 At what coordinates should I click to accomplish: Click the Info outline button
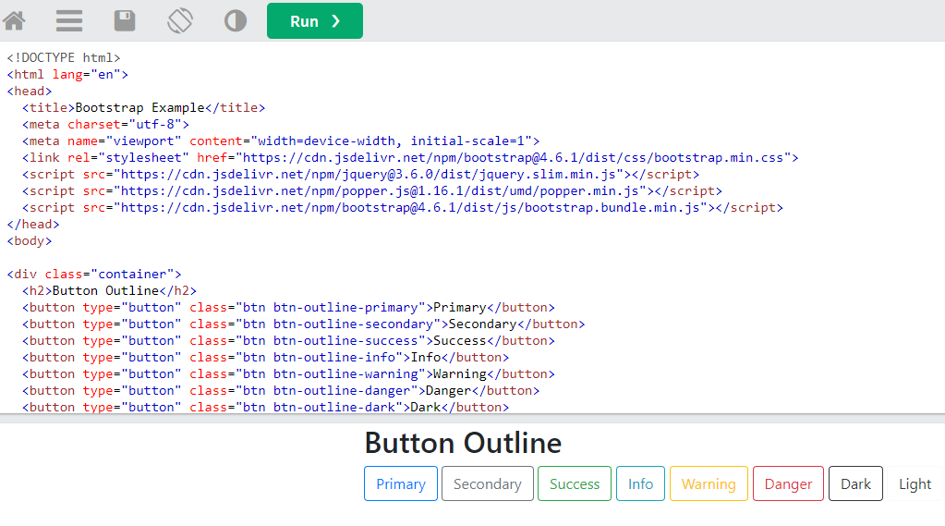[x=640, y=483]
